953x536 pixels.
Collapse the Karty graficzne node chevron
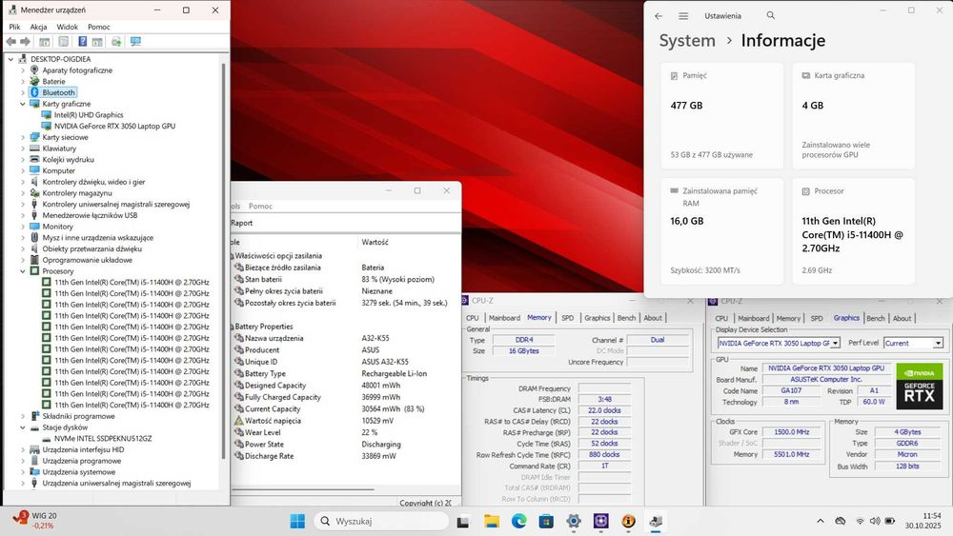click(x=23, y=104)
